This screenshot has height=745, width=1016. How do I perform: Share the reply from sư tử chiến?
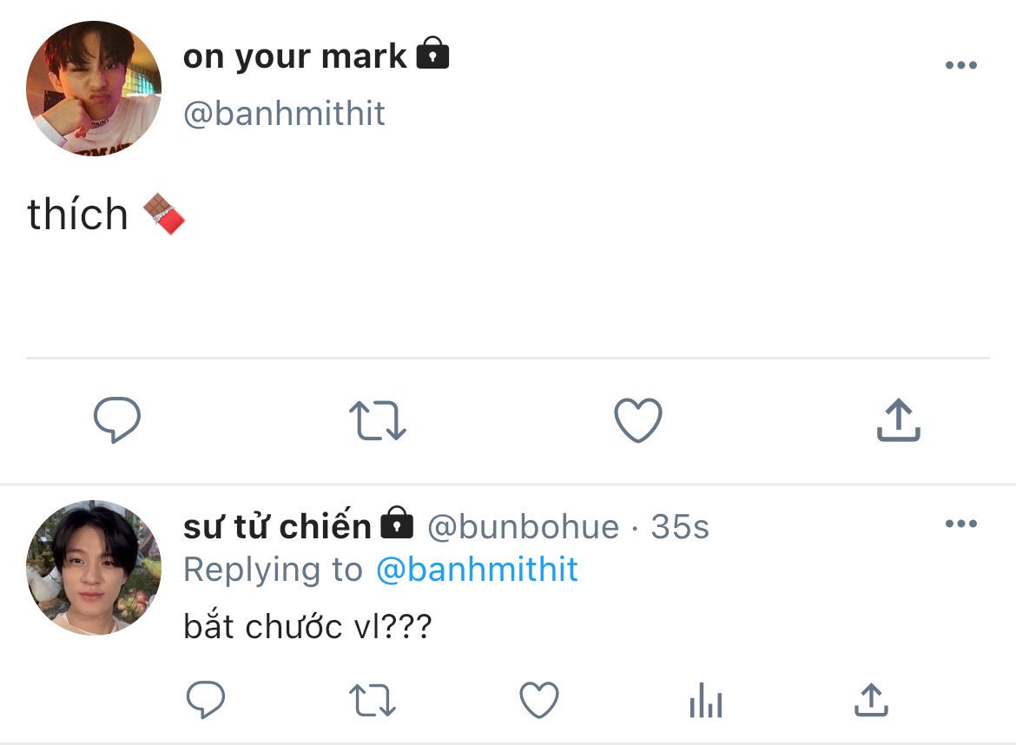click(x=872, y=700)
